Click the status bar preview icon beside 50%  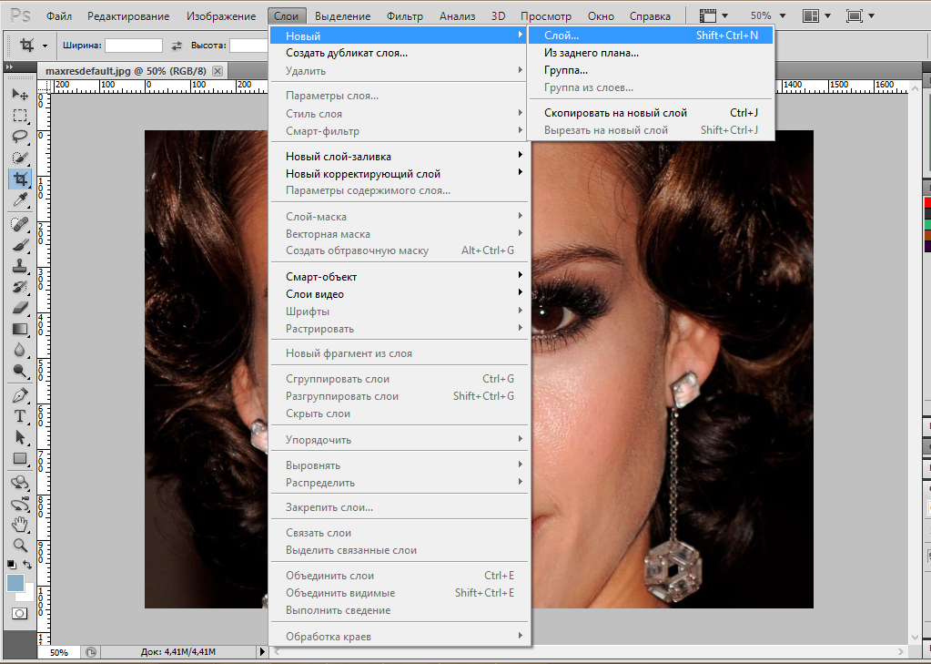[x=91, y=652]
